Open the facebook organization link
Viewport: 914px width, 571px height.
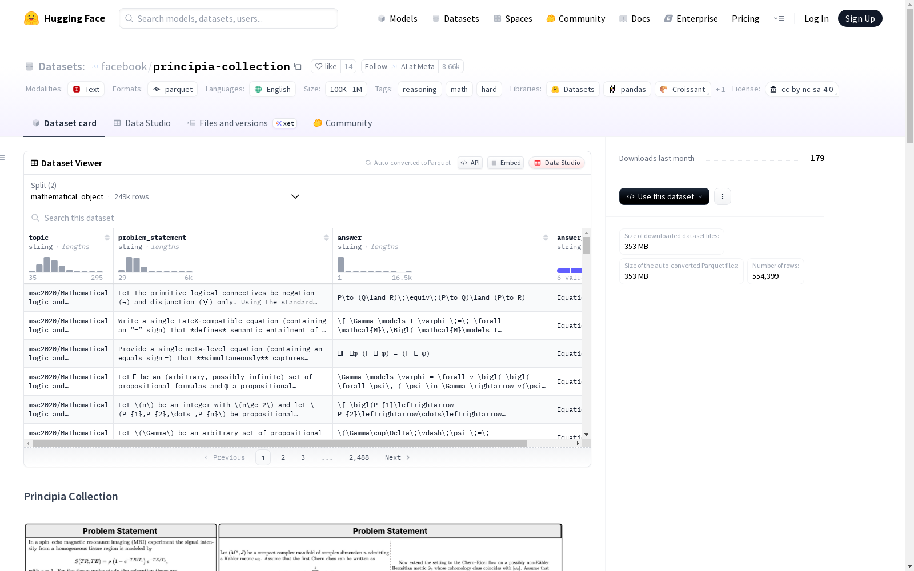(124, 66)
